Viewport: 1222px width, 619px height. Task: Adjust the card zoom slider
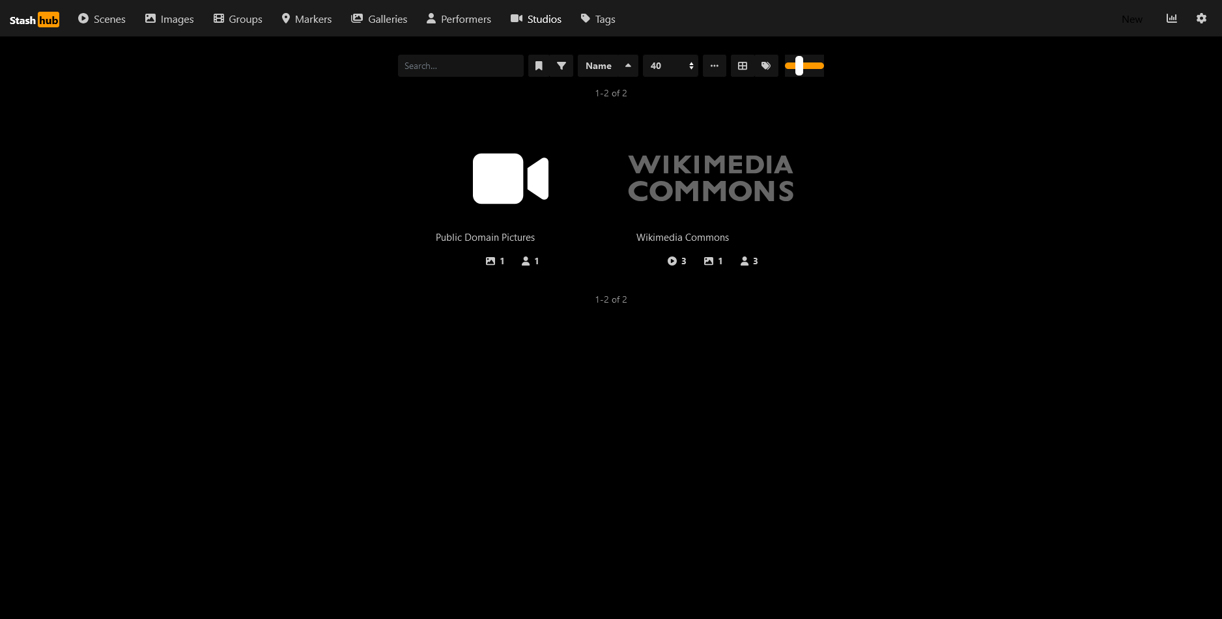pyautogui.click(x=804, y=66)
